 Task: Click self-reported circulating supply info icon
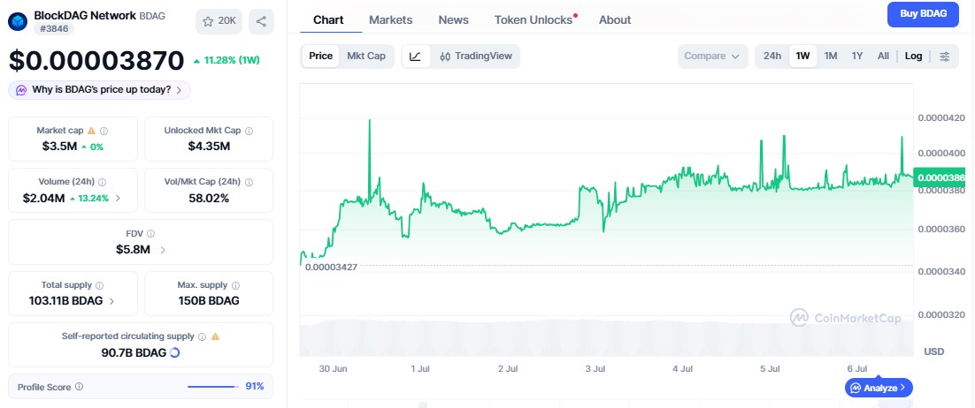click(x=202, y=336)
